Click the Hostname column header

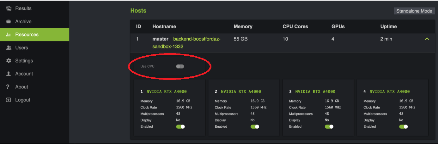[164, 26]
